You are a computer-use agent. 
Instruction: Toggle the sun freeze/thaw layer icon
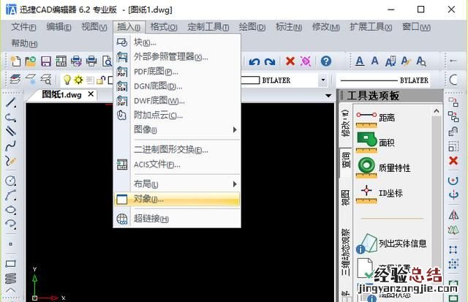point(78,80)
